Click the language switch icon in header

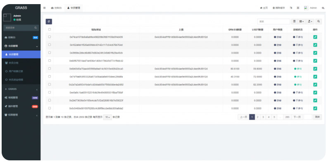coord(291,8)
